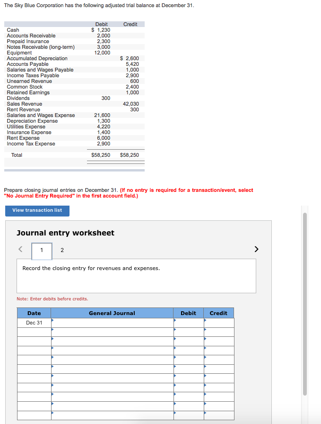Screen dimensions: 321x424
Task: Click the vertical scrollbar on the right
Action: (305, 303)
